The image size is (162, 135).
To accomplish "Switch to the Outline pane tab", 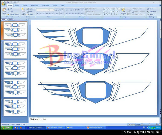I will (x=11, y=20).
